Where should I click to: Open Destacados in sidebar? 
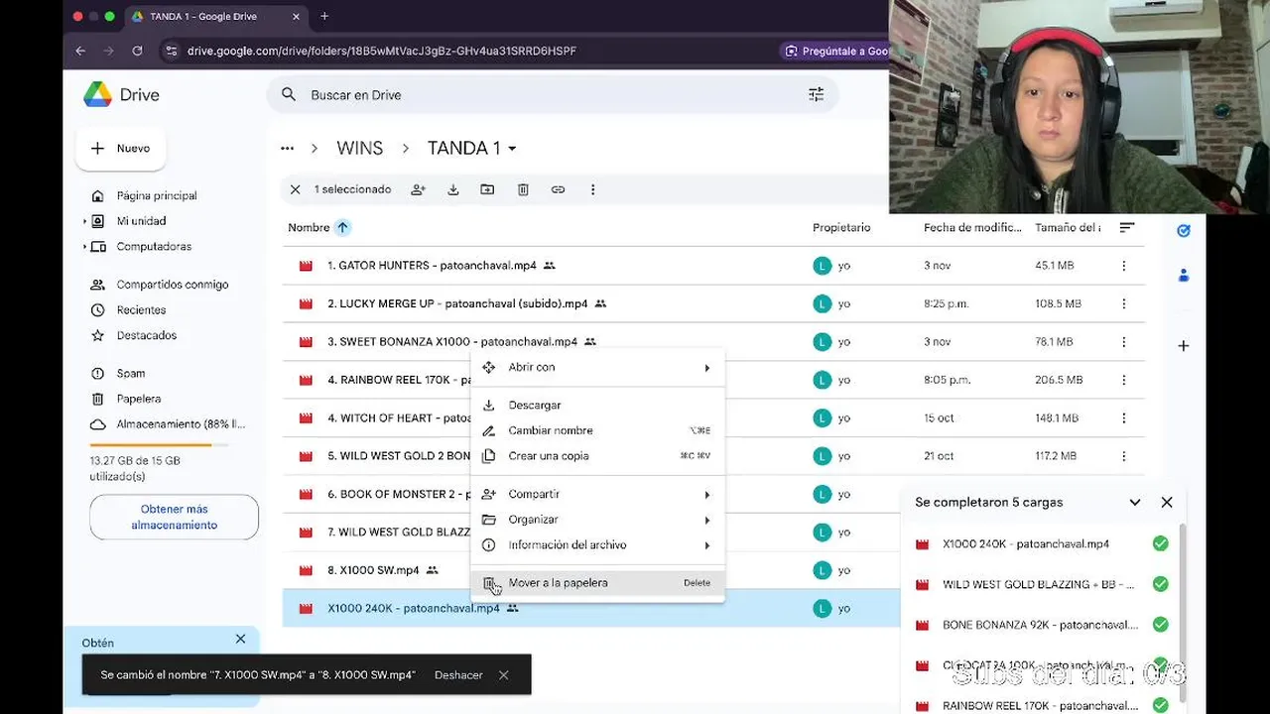[146, 335]
